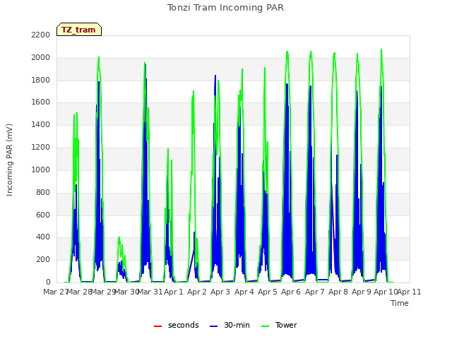Click the Apr 8 x-axis date label
The width and height of the screenshot is (452, 339).
click(x=338, y=292)
